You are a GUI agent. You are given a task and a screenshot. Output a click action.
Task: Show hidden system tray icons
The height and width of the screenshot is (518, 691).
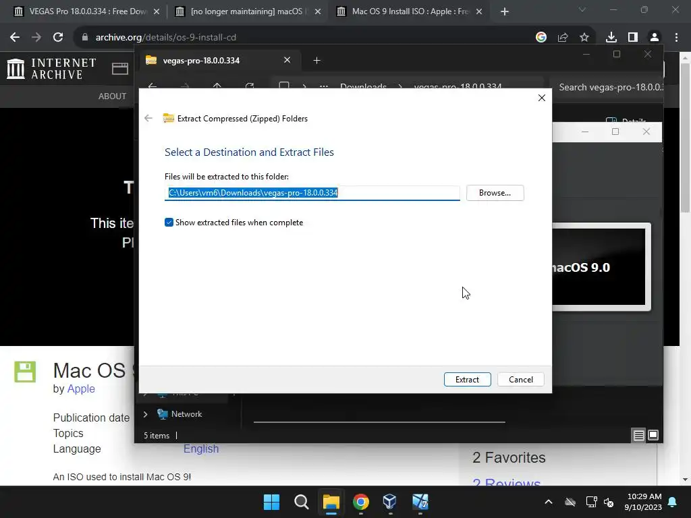pyautogui.click(x=548, y=502)
